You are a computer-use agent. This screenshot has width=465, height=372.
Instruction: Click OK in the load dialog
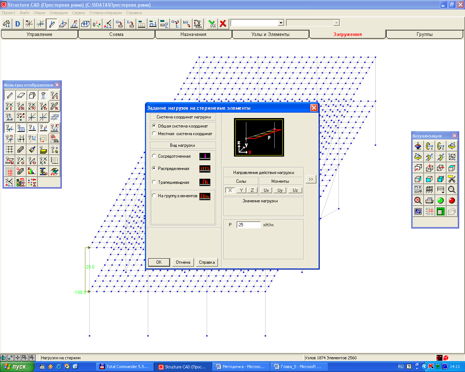click(159, 262)
